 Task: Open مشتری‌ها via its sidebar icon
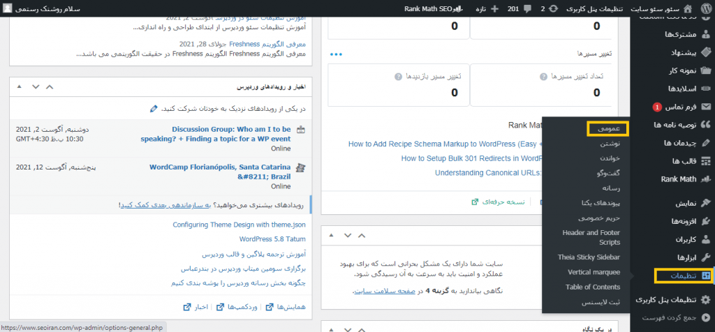coord(705,34)
